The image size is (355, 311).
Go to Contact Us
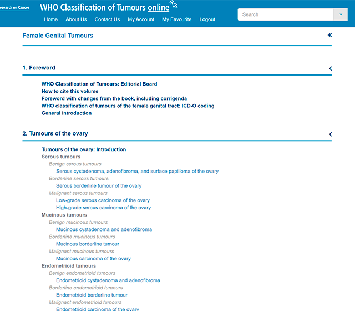(x=107, y=19)
